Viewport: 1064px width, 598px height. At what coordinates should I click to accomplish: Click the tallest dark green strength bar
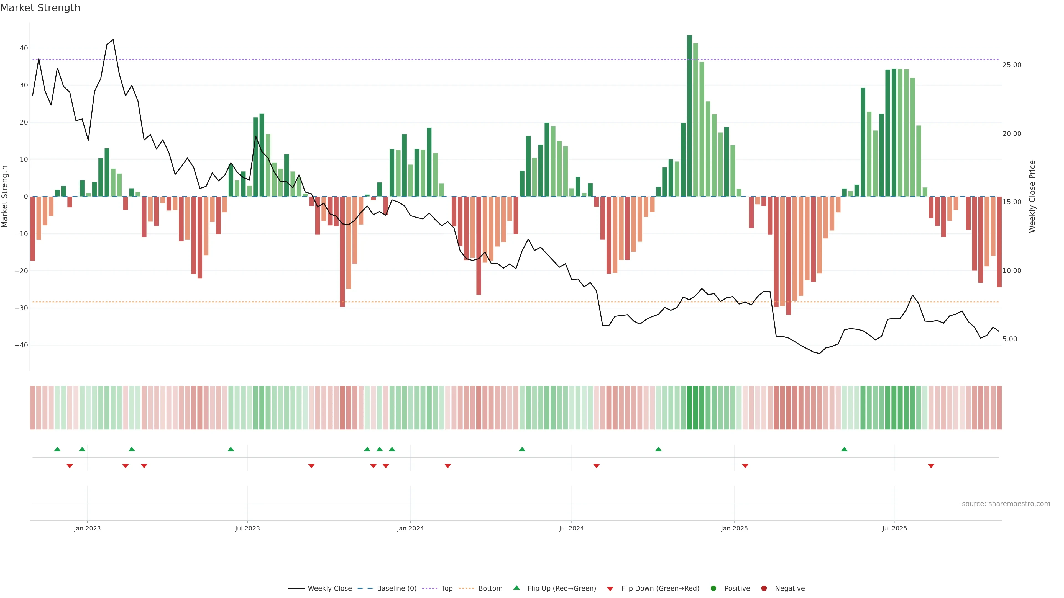[x=689, y=115]
